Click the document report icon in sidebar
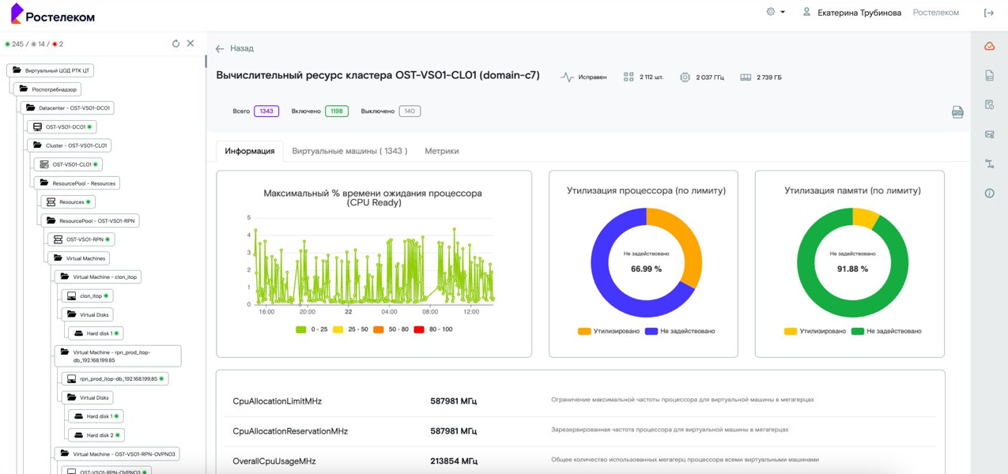Image resolution: width=1008 pixels, height=474 pixels. point(989,76)
